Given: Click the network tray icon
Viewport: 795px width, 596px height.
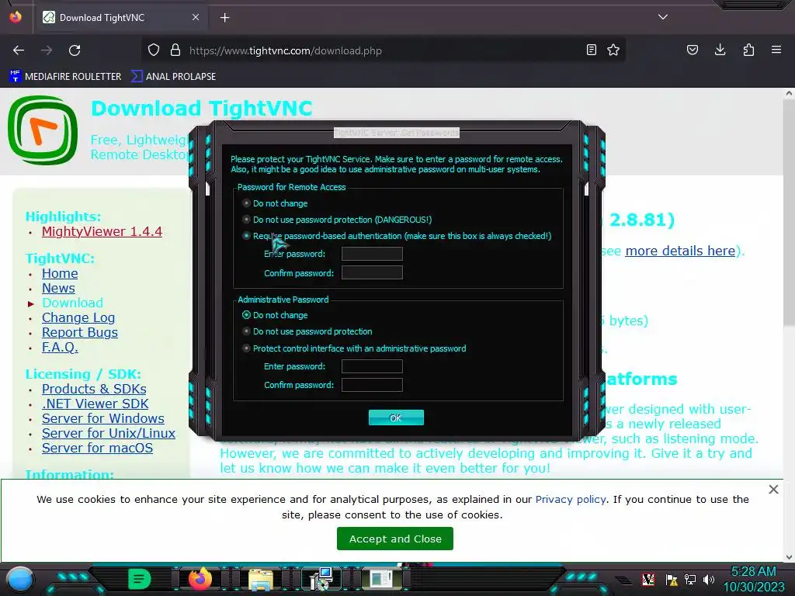Looking at the screenshot, I should tap(690, 579).
